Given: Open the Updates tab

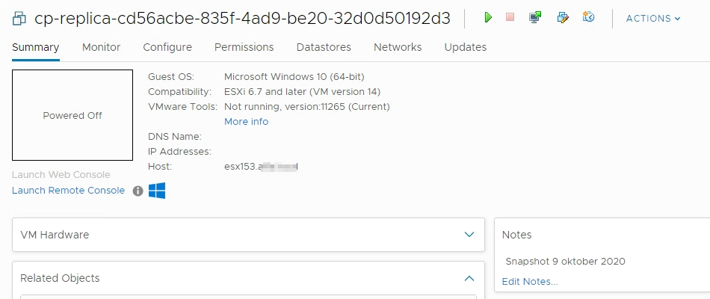Looking at the screenshot, I should tap(466, 47).
